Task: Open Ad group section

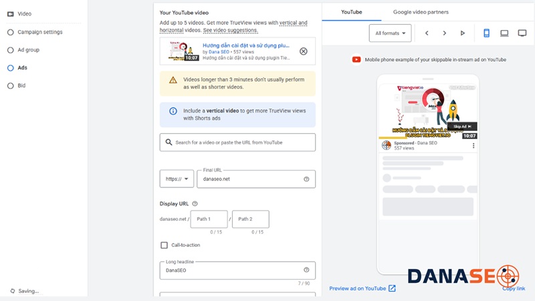Action: pyautogui.click(x=28, y=49)
